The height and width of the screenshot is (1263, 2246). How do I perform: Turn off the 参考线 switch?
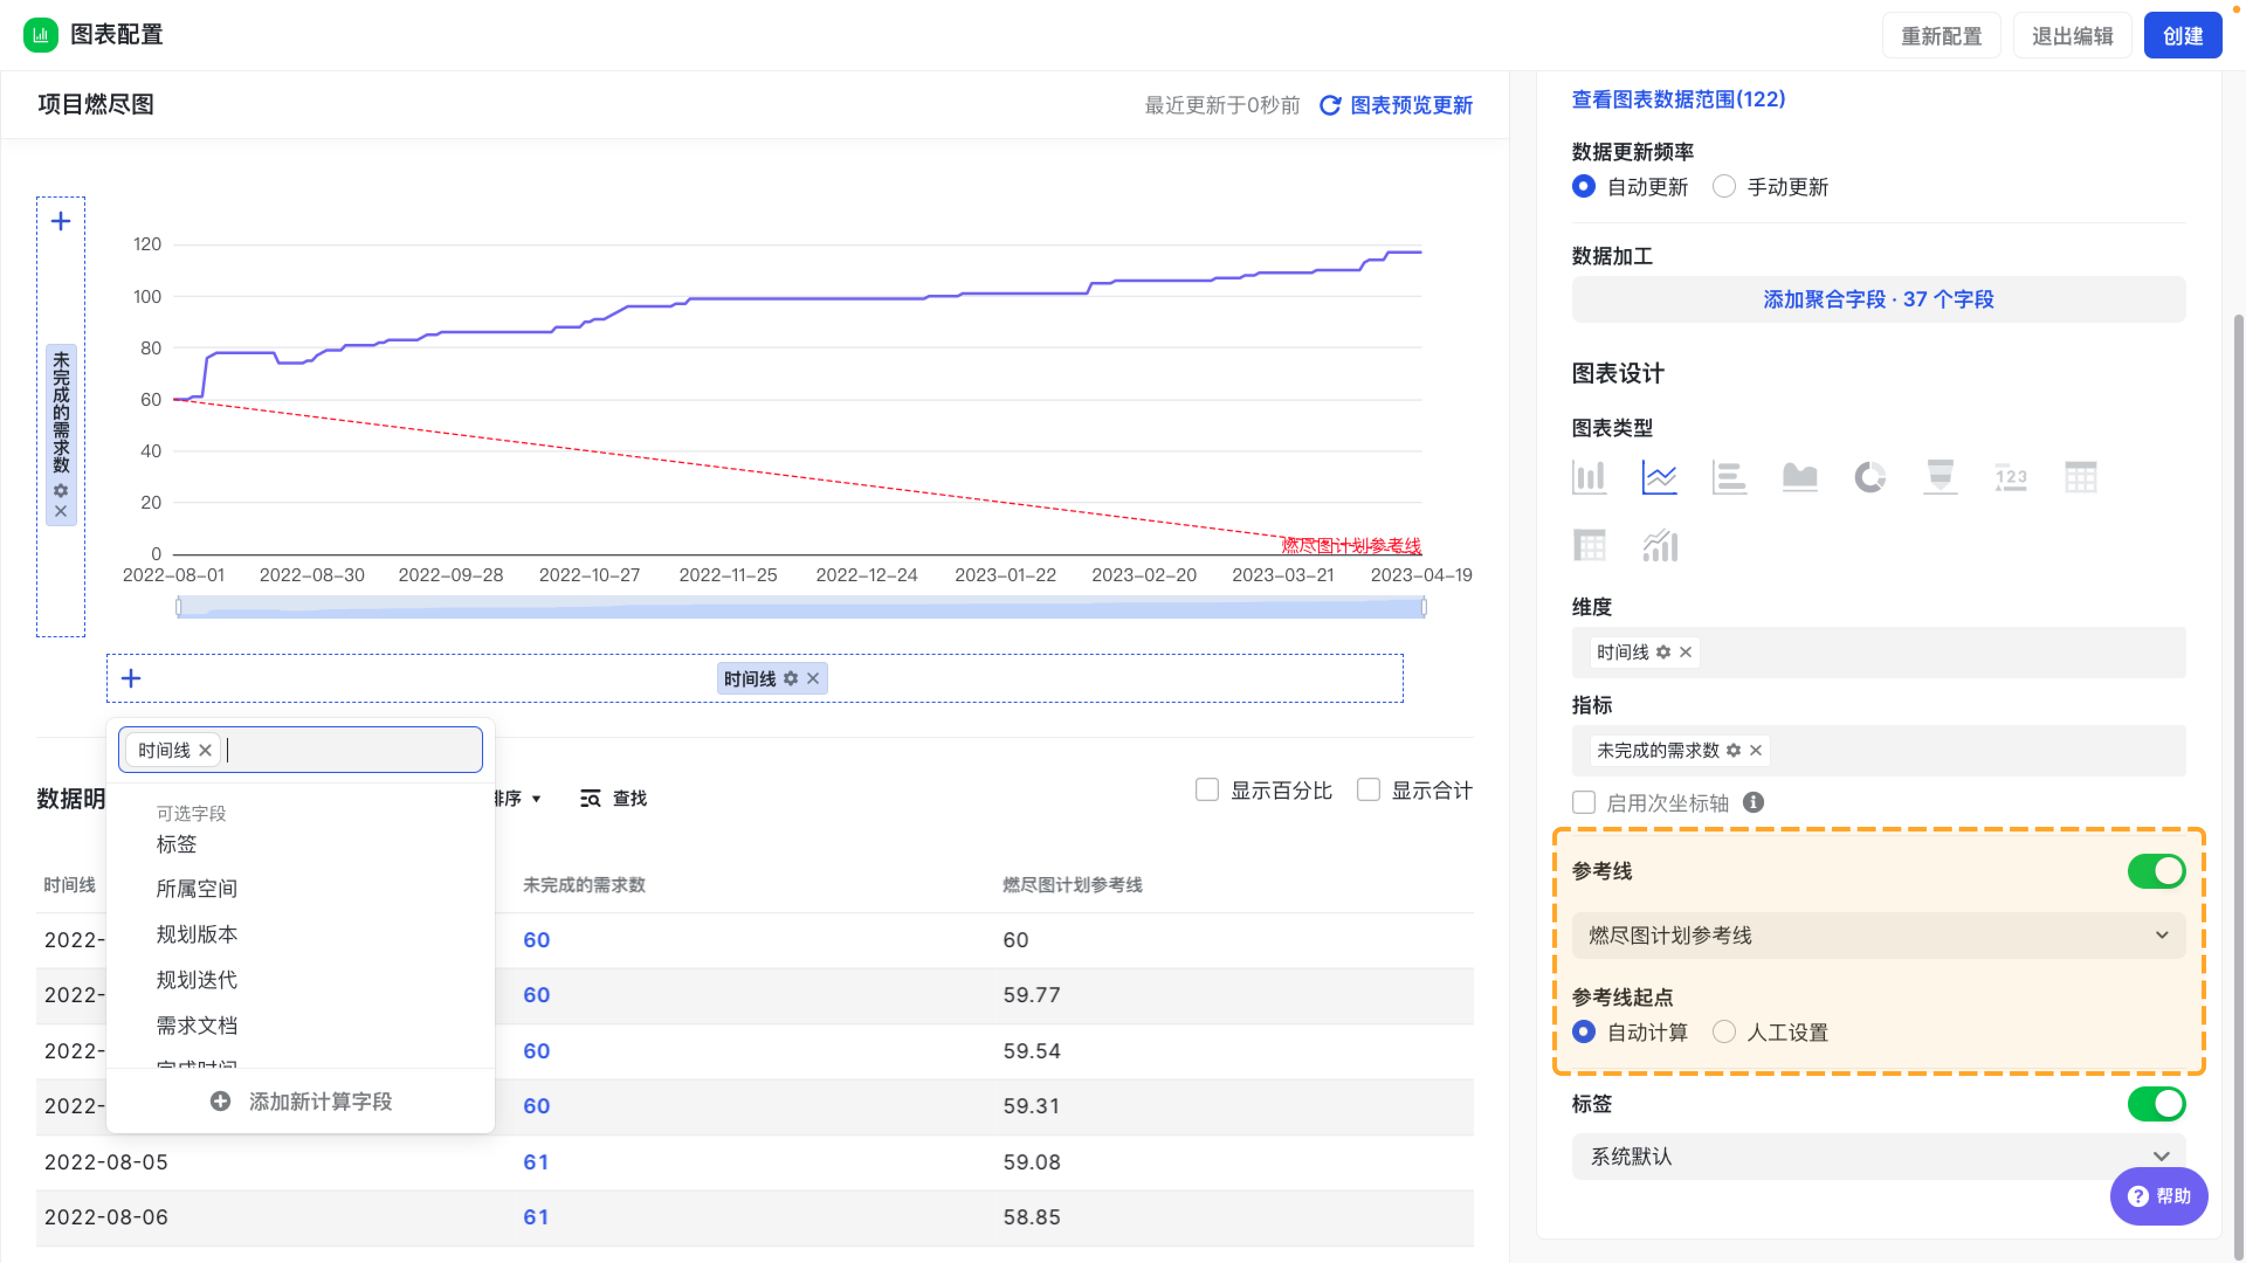[2156, 871]
